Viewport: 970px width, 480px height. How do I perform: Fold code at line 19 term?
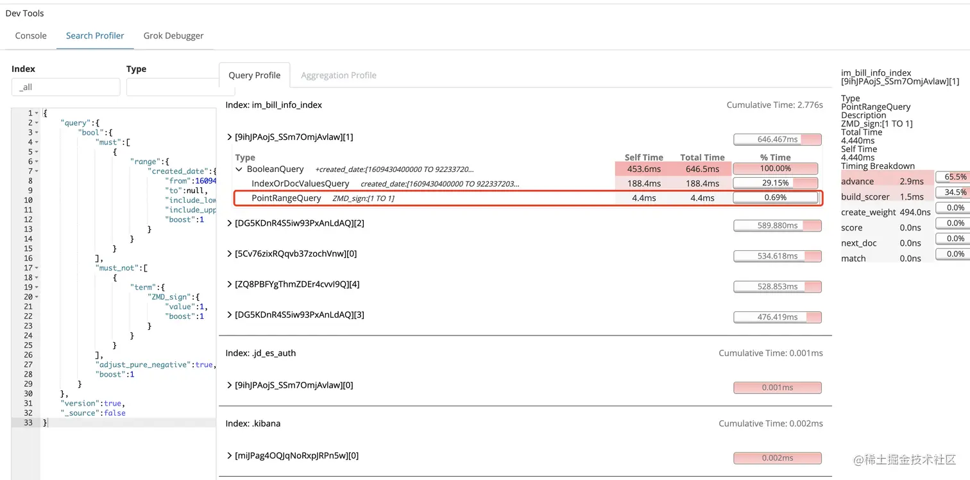click(x=37, y=287)
